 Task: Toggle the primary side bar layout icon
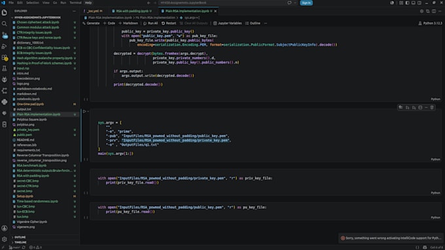pos(407,3)
